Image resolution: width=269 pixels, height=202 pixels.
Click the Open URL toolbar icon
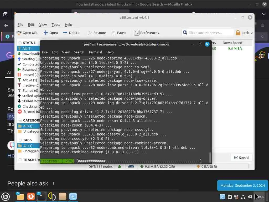coord(19,33)
